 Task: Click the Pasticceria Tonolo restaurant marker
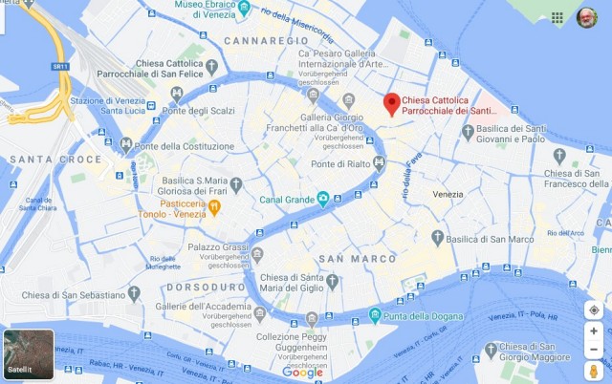[x=214, y=208]
